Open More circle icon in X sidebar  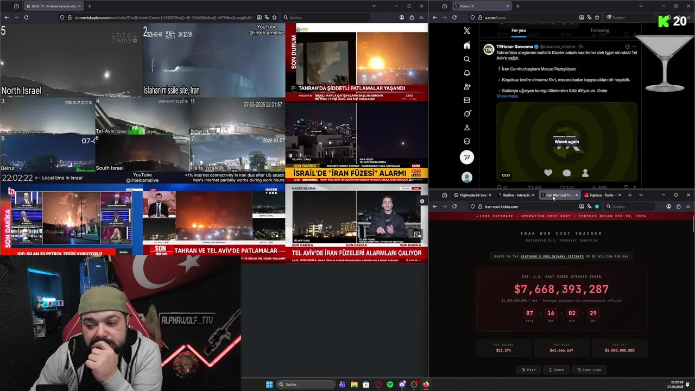(x=467, y=141)
